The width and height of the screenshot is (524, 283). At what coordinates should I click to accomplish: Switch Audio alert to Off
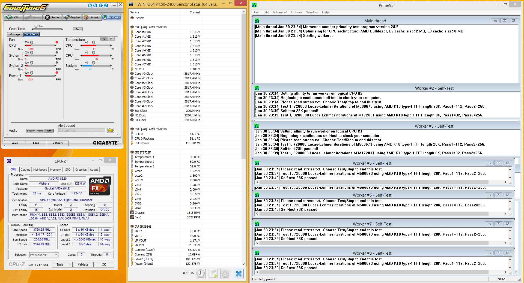[49, 131]
